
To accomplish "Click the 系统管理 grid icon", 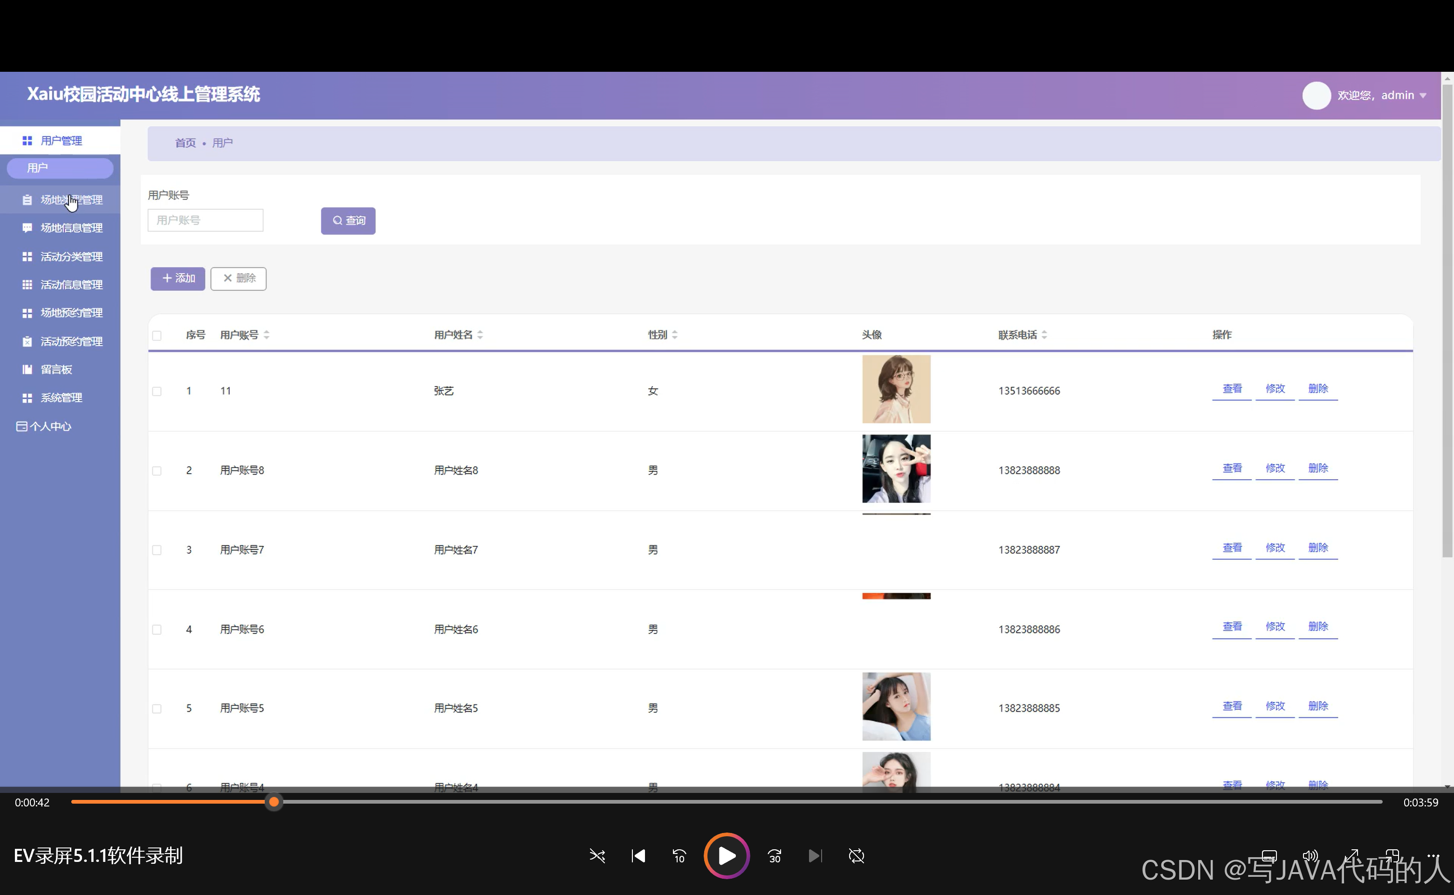I will pos(27,398).
